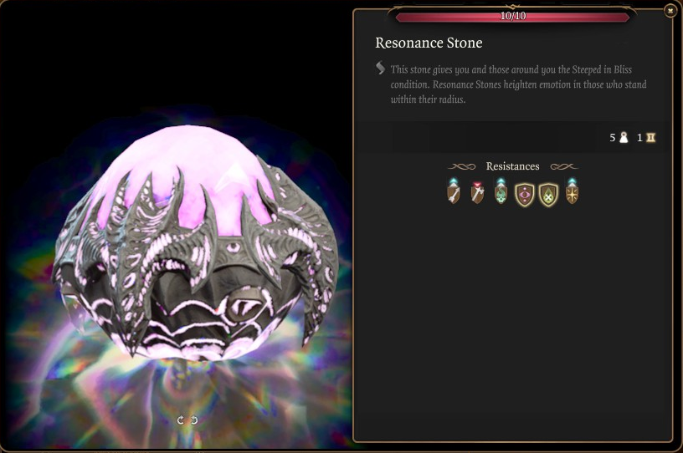Click the necrotic resistance green skull icon

[501, 191]
